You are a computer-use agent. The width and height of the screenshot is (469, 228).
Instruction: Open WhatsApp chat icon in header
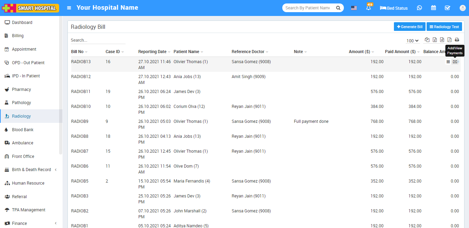coord(419,8)
